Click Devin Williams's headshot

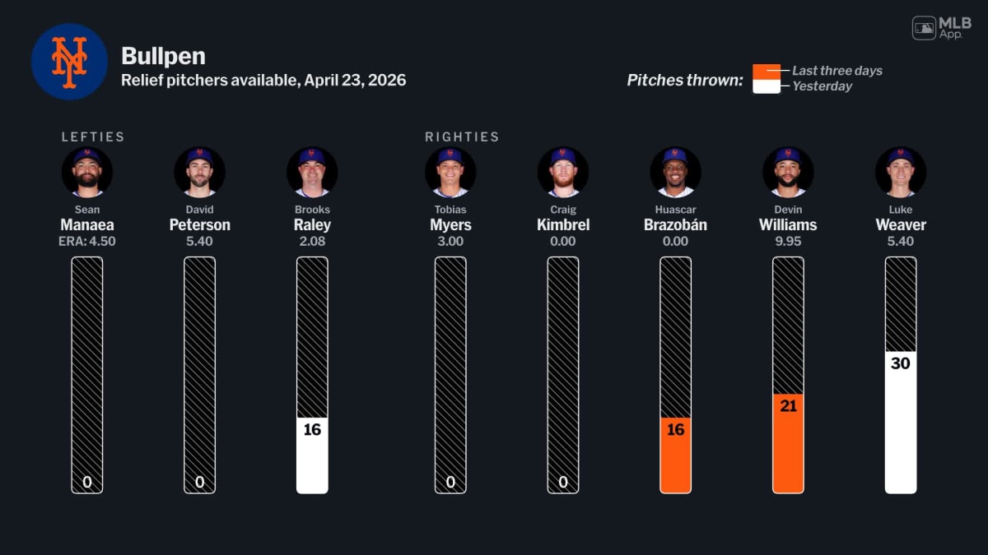coord(788,172)
